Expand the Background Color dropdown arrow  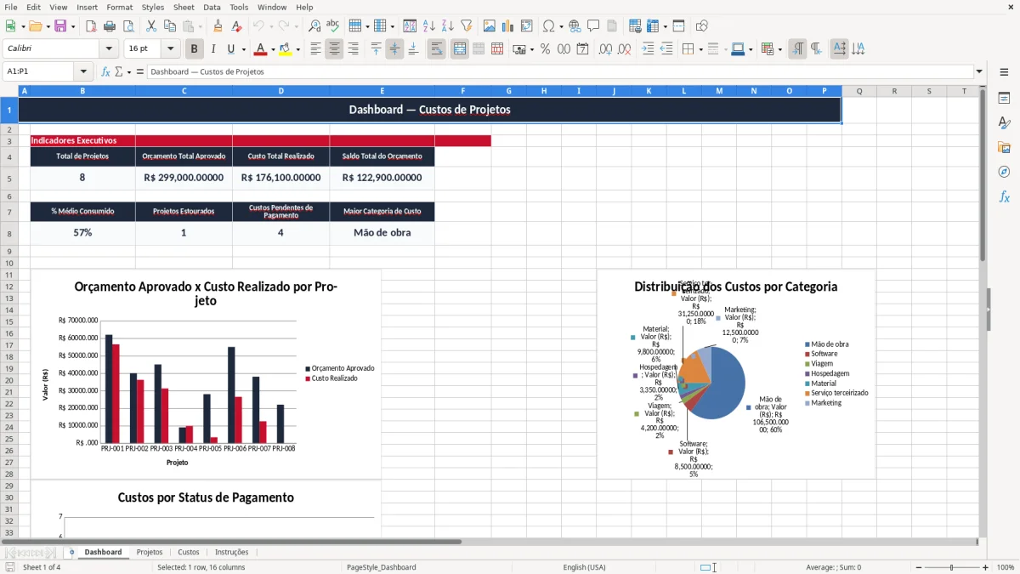(298, 49)
